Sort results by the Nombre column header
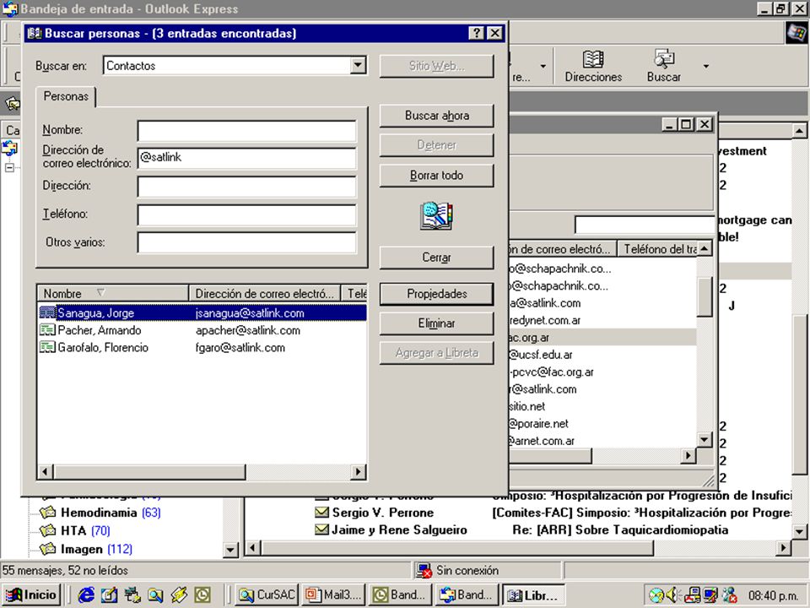The width and height of the screenshot is (810, 608). tap(112, 293)
